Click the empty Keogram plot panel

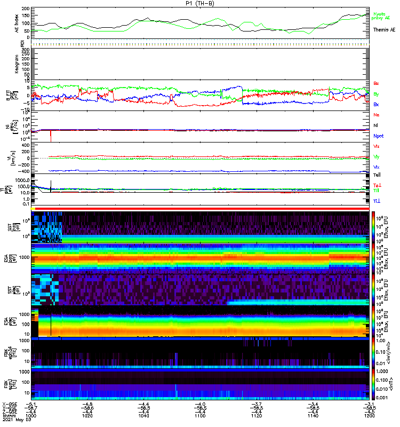(x=200, y=64)
